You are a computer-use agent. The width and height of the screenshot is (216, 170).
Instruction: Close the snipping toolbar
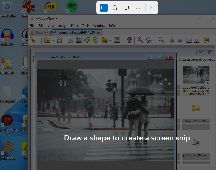click(x=152, y=8)
